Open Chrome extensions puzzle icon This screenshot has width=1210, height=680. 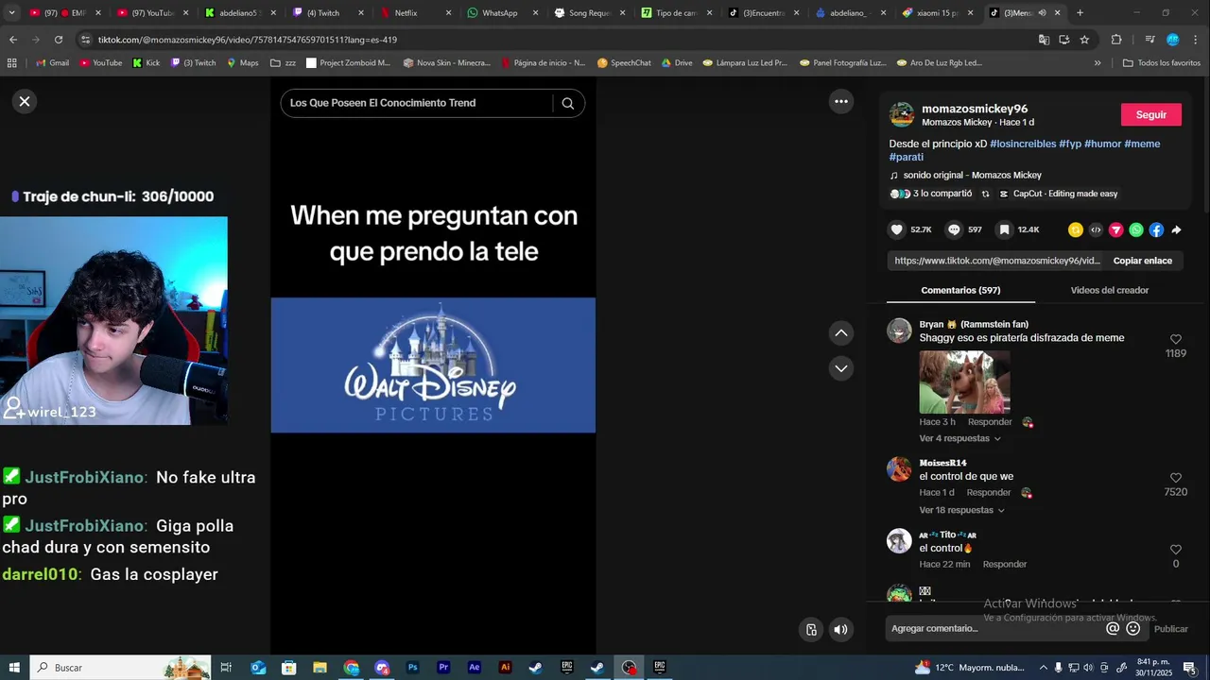point(1116,40)
